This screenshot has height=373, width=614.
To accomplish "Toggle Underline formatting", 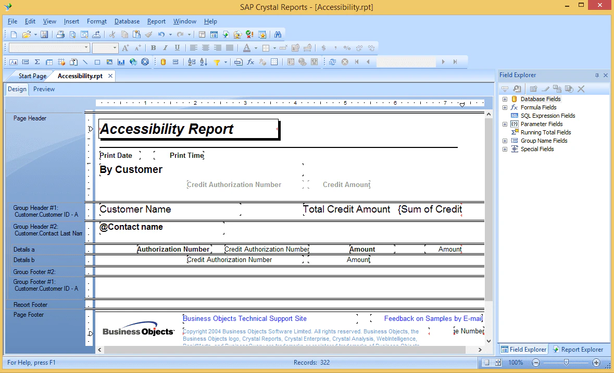I will click(x=177, y=48).
